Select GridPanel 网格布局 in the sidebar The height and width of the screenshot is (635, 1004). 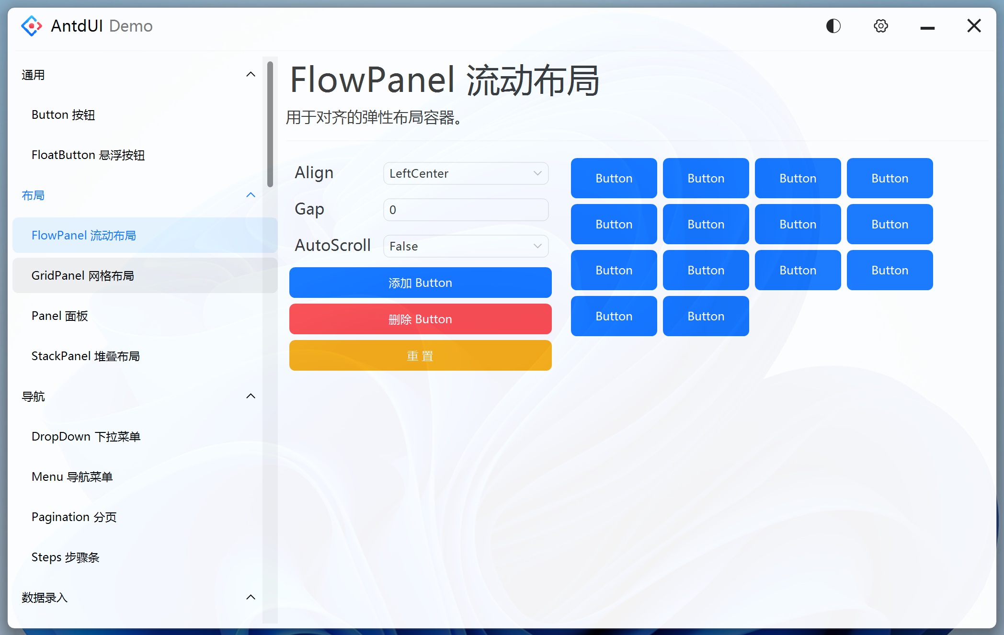click(x=82, y=275)
